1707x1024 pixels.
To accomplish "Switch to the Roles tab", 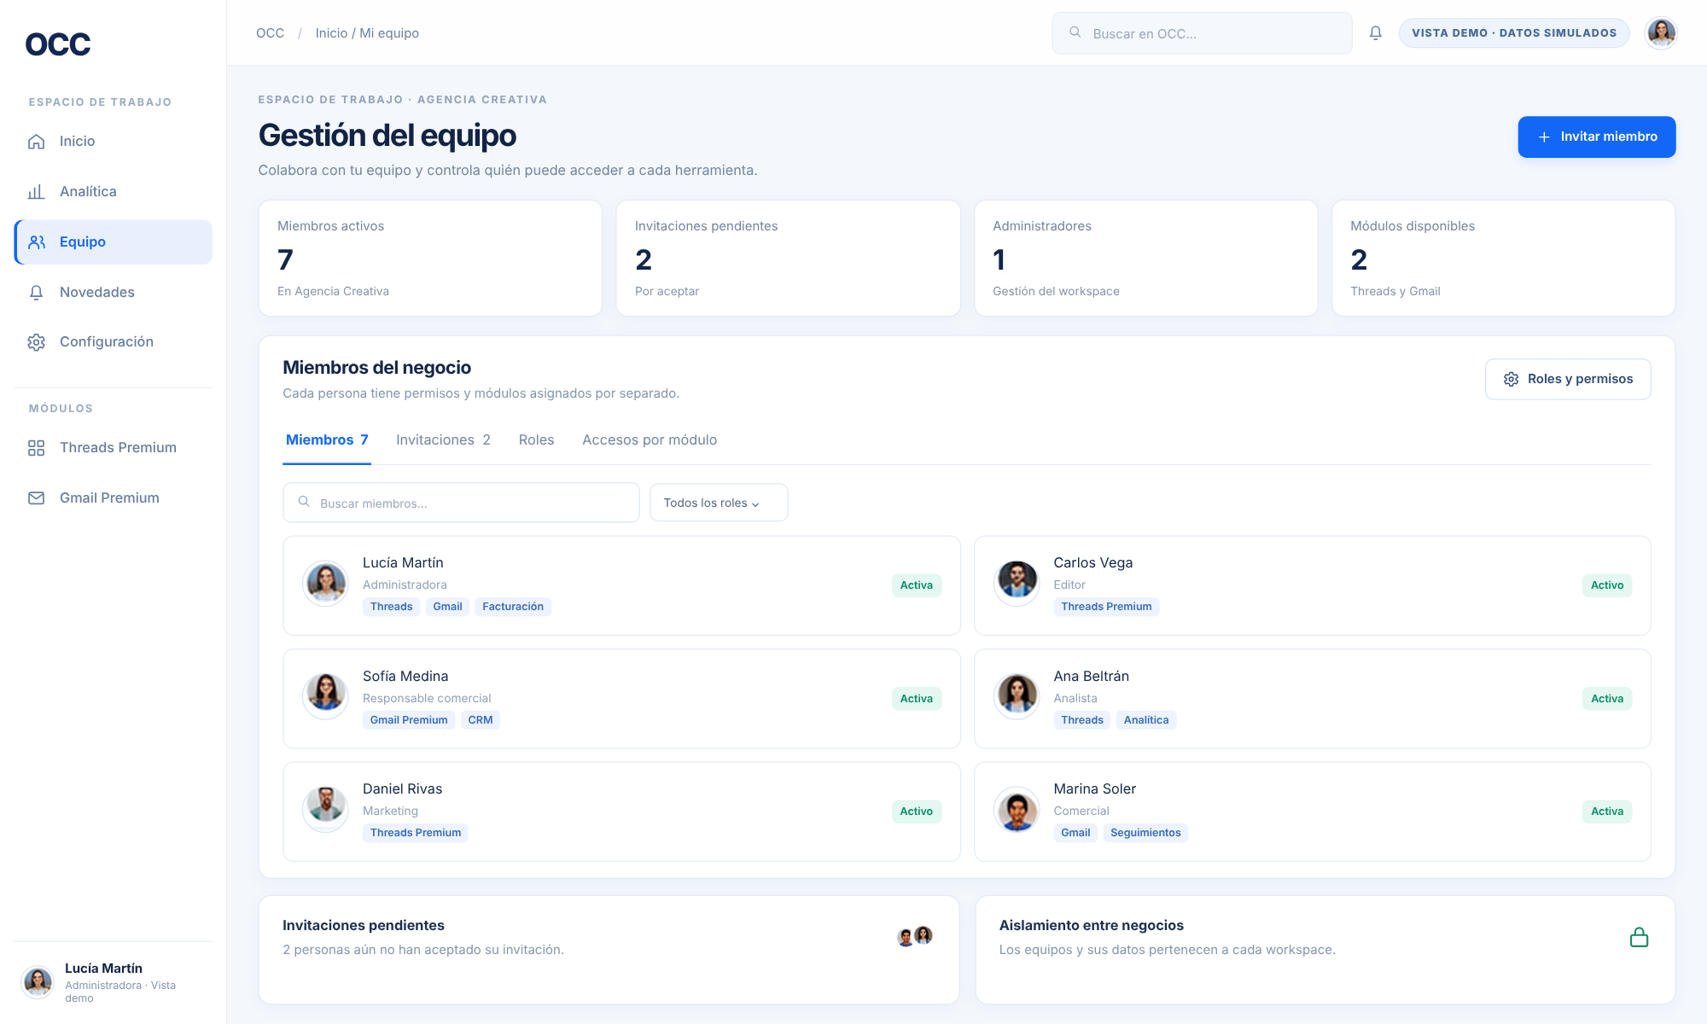I will (536, 440).
